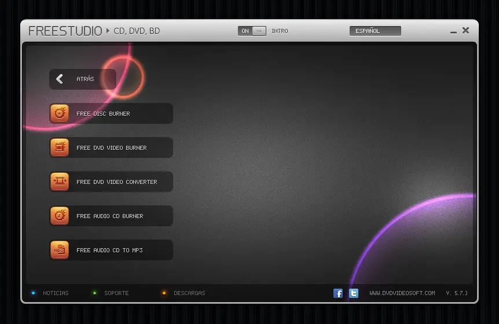Open the Descargas footer item

tap(189, 293)
